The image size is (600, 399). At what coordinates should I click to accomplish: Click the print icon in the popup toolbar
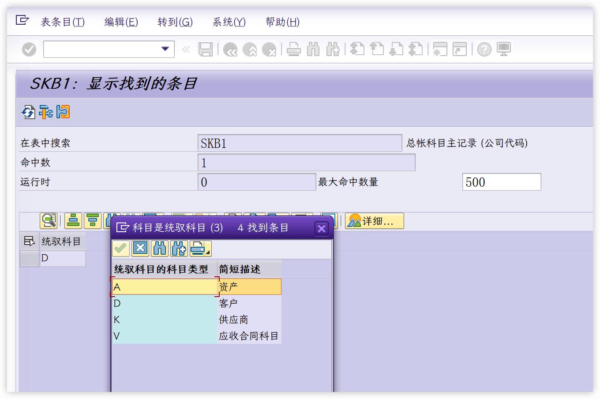pyautogui.click(x=198, y=248)
